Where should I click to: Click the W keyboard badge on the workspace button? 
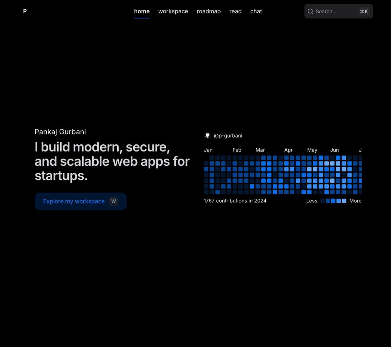pos(113,201)
